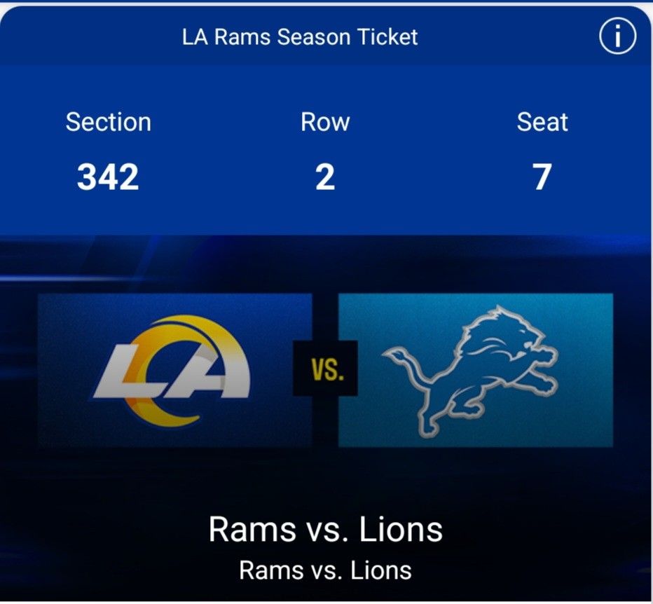Click the 'LA Rams Season Ticket' title
653x604 pixels.
300,36
